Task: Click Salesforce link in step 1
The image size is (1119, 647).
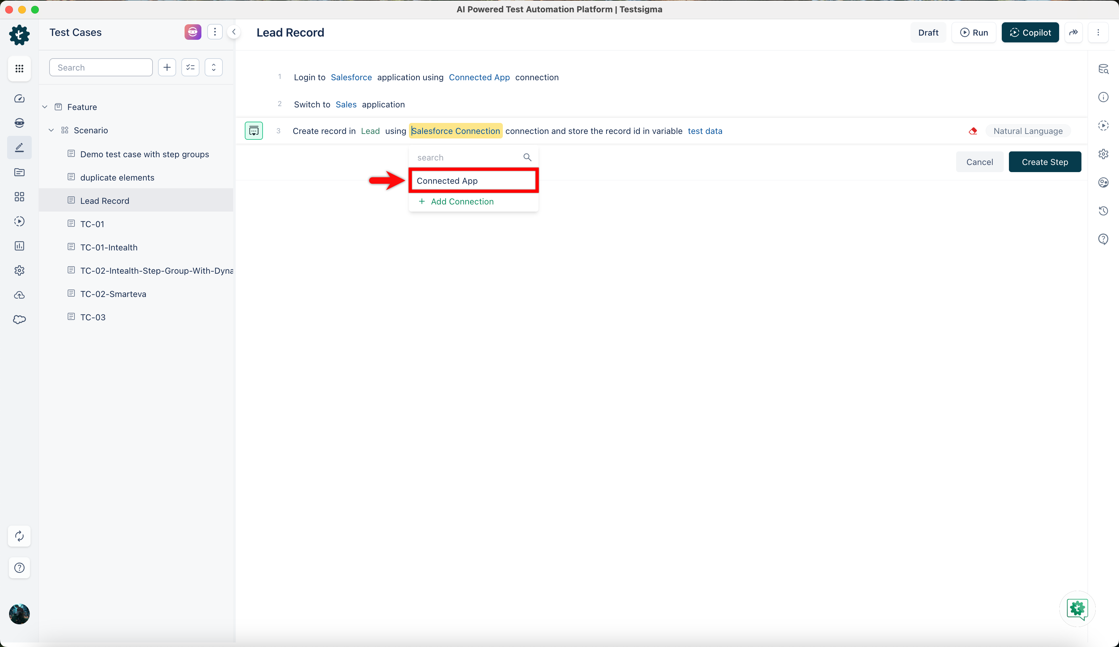Action: pos(351,77)
